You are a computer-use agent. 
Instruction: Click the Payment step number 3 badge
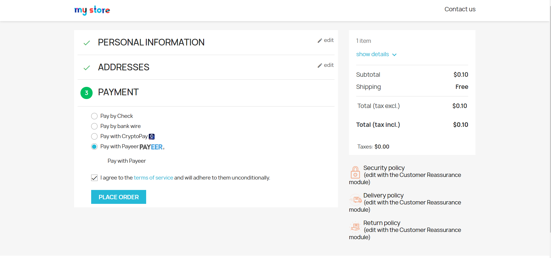87,93
